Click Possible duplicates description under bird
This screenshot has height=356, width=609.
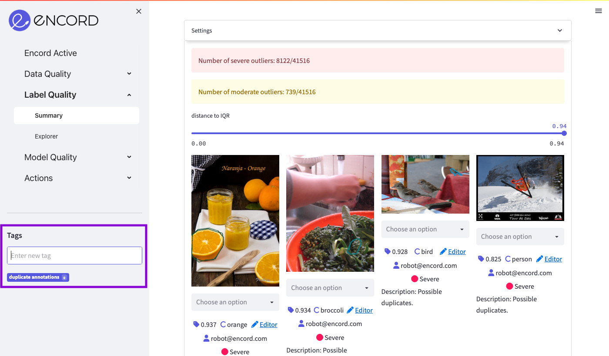pyautogui.click(x=412, y=297)
